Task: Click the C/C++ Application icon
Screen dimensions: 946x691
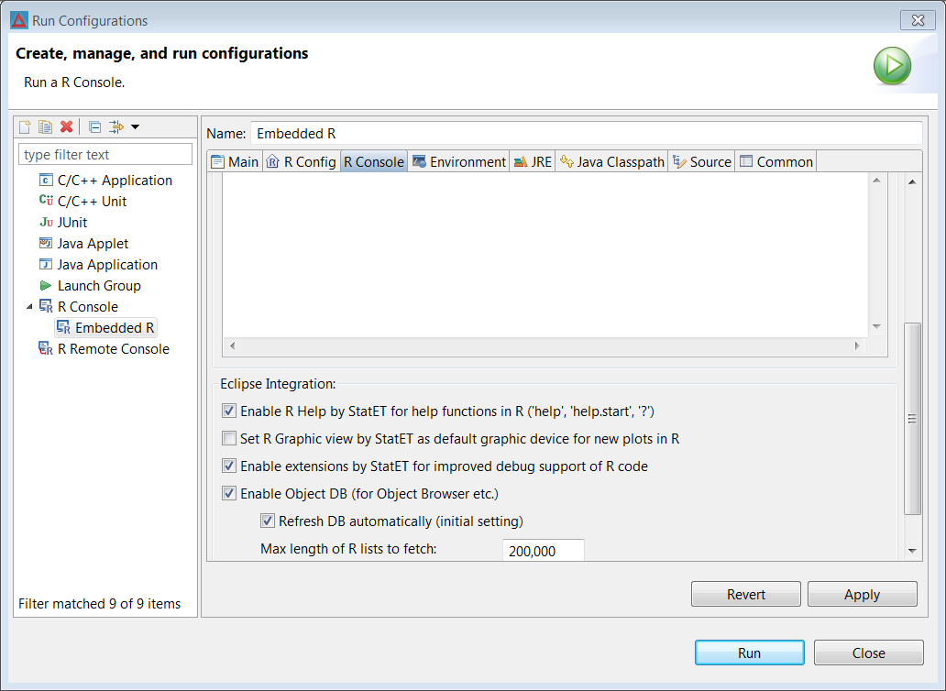Action: point(46,180)
